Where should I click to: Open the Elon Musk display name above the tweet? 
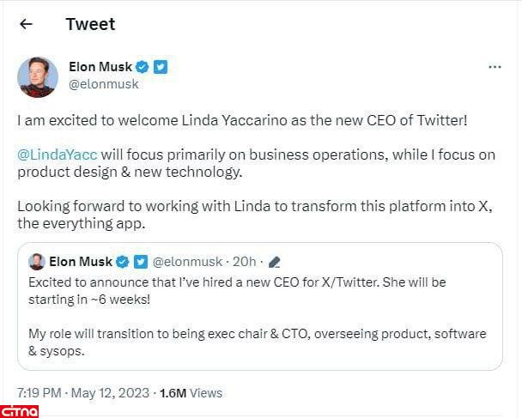point(99,67)
